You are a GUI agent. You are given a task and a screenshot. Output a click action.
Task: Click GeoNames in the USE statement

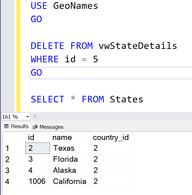tap(76, 6)
